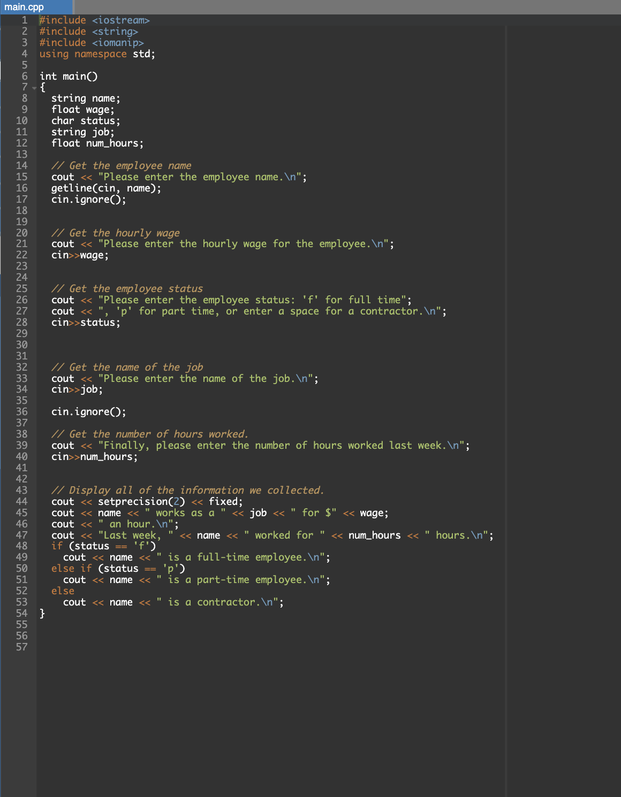Image resolution: width=621 pixels, height=797 pixels.
Task: Click the using namespace std statement
Action: pos(96,53)
